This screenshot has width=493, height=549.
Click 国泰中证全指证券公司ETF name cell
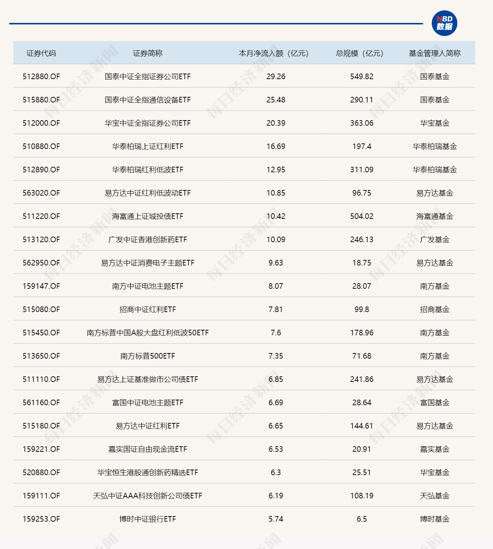pyautogui.click(x=148, y=77)
